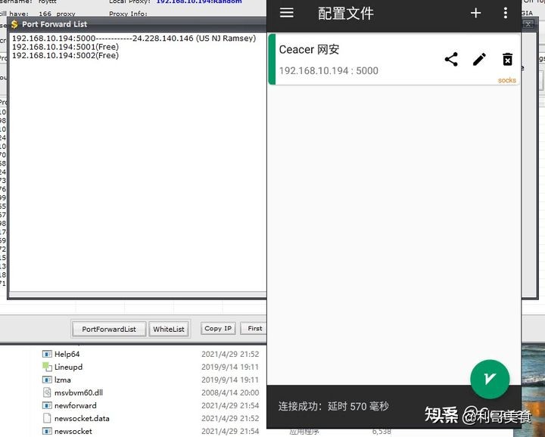Click the lzma file icon
545x437 pixels.
tap(47, 380)
